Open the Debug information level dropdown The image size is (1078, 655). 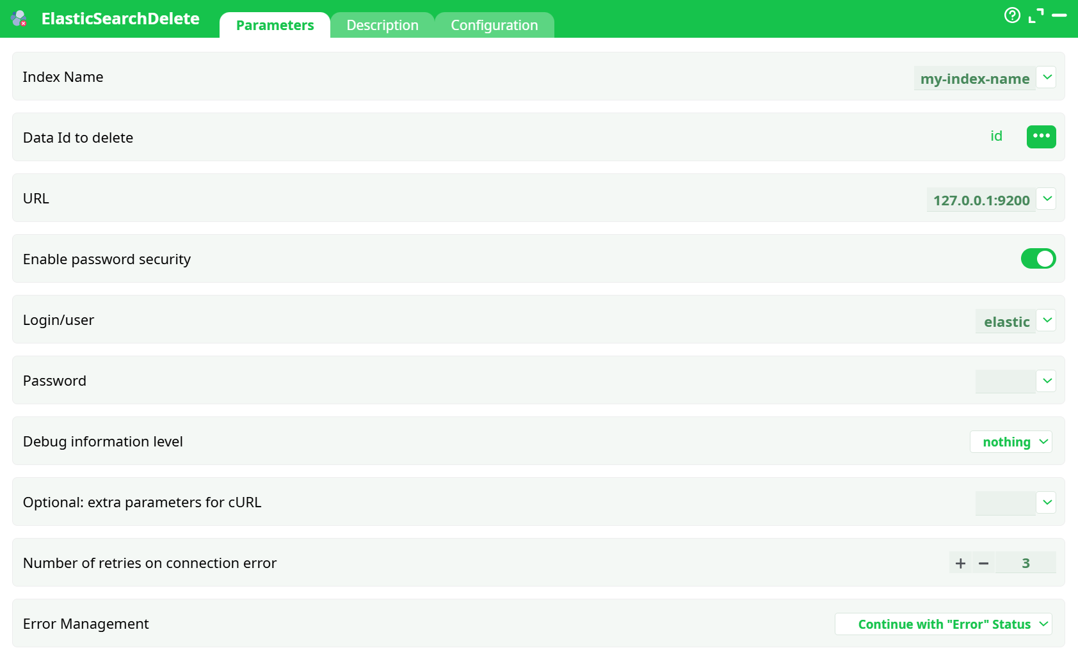point(1011,441)
